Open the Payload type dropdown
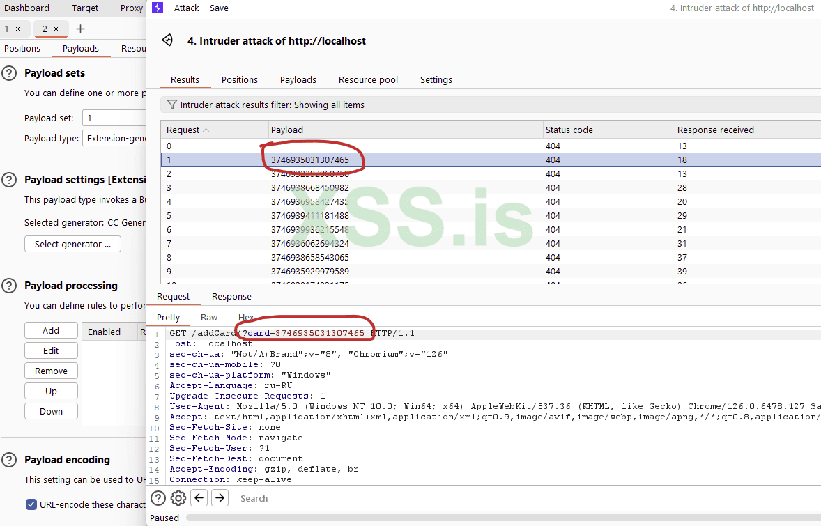Screen dimensions: 821x526 (115, 139)
